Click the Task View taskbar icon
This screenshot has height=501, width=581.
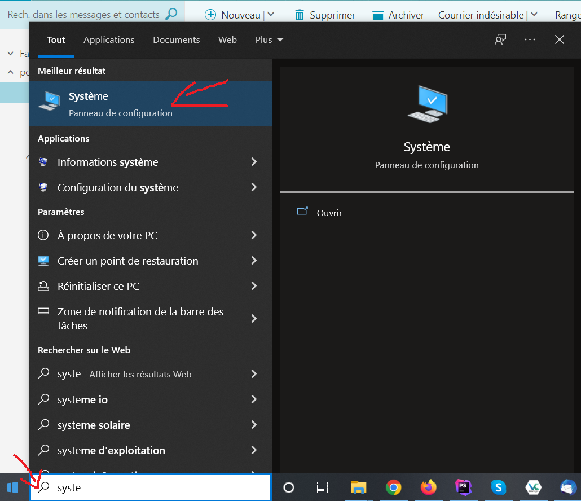(x=323, y=487)
